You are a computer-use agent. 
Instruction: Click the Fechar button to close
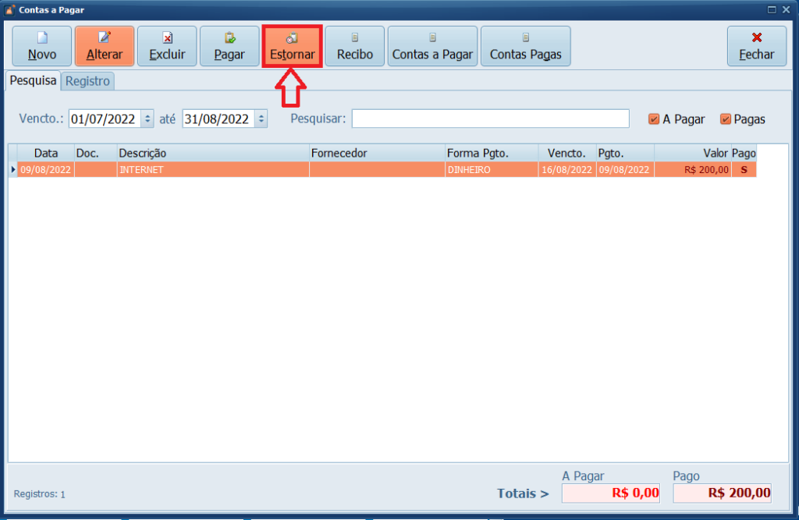coord(756,46)
